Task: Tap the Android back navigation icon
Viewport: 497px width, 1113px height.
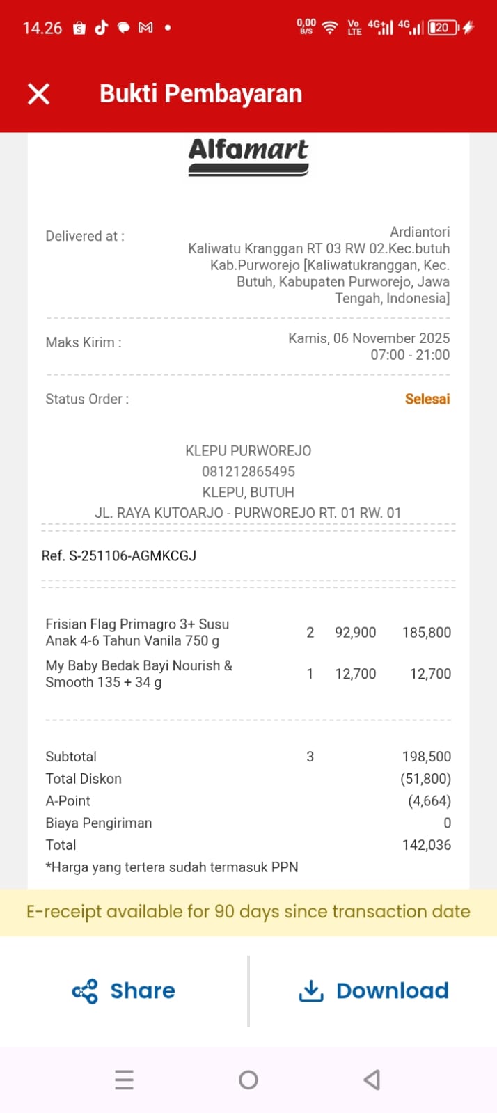Action: tap(372, 1080)
